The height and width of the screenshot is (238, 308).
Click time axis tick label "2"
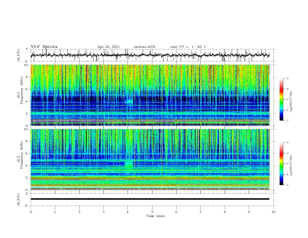point(79,212)
